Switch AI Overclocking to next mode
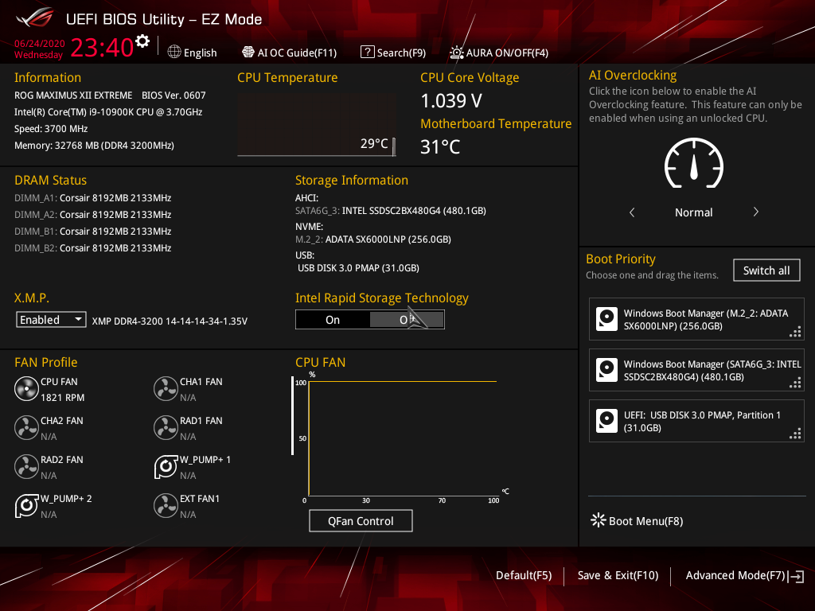This screenshot has width=815, height=611. click(756, 212)
